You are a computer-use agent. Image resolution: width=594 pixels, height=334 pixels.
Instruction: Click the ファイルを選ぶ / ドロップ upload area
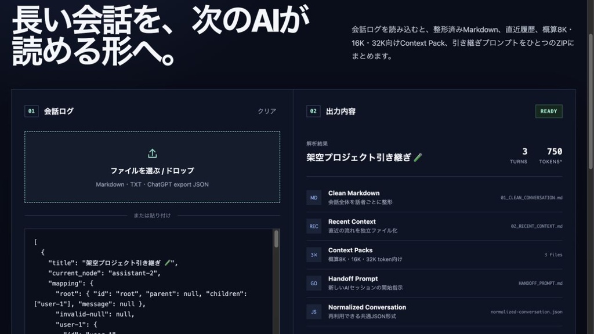153,167
